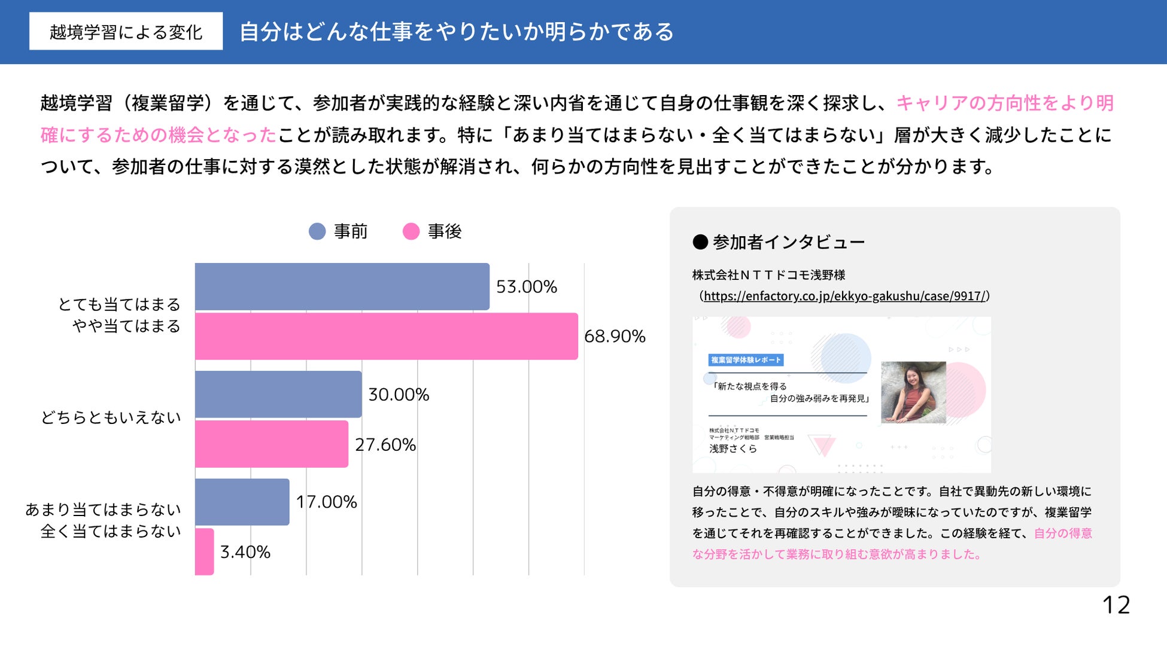
Task: Click the pink 事後 legend dot
Action: pyautogui.click(x=411, y=231)
